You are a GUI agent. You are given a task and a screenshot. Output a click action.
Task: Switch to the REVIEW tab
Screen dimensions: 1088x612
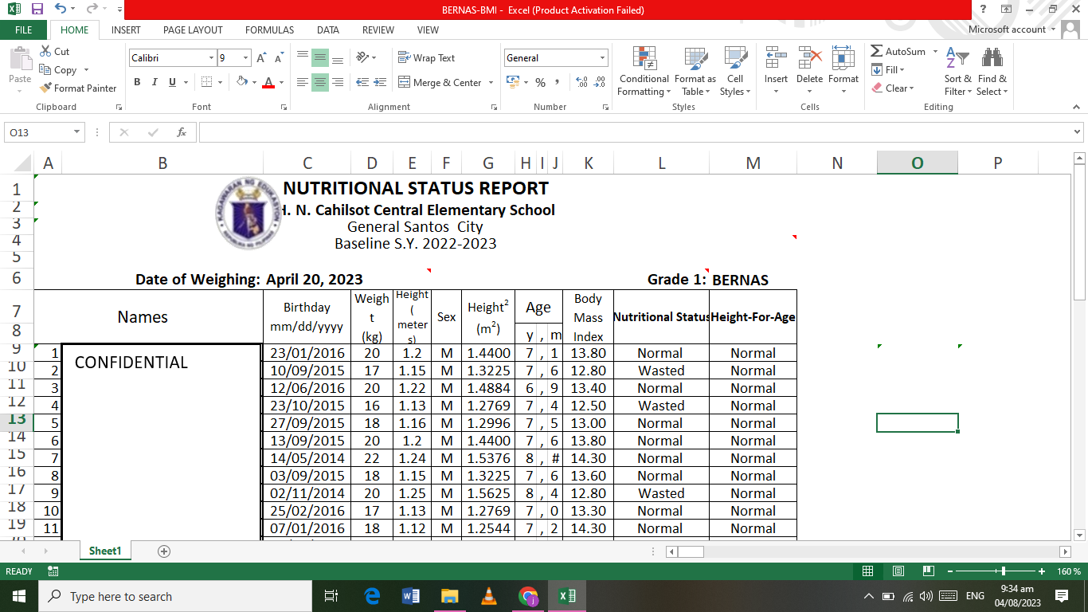378,29
